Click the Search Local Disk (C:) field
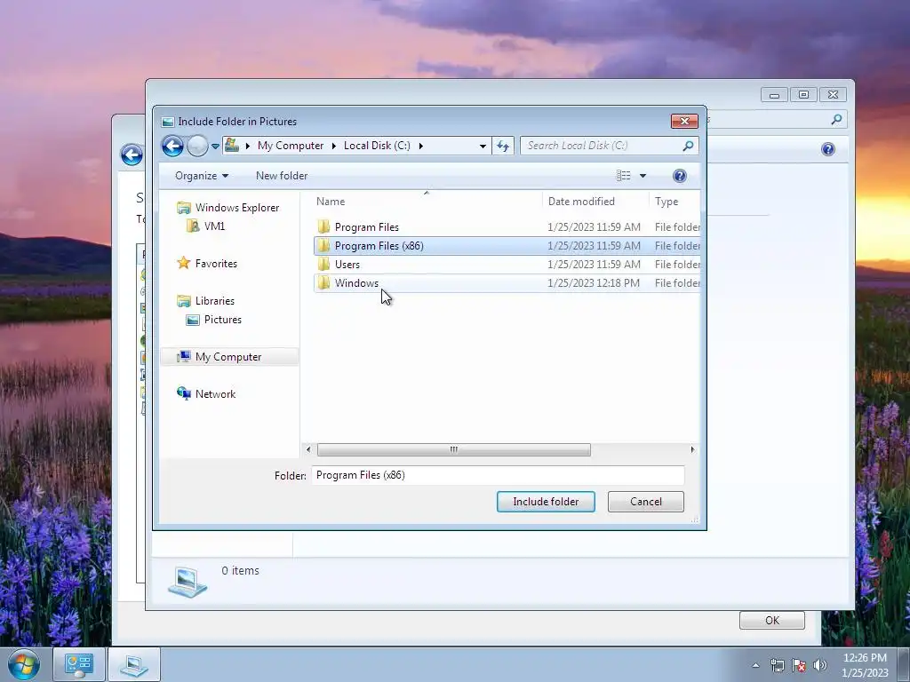Viewport: 910px width, 682px height. [601, 146]
